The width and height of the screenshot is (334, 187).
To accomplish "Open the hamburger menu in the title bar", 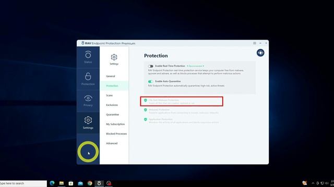I will click(255, 43).
